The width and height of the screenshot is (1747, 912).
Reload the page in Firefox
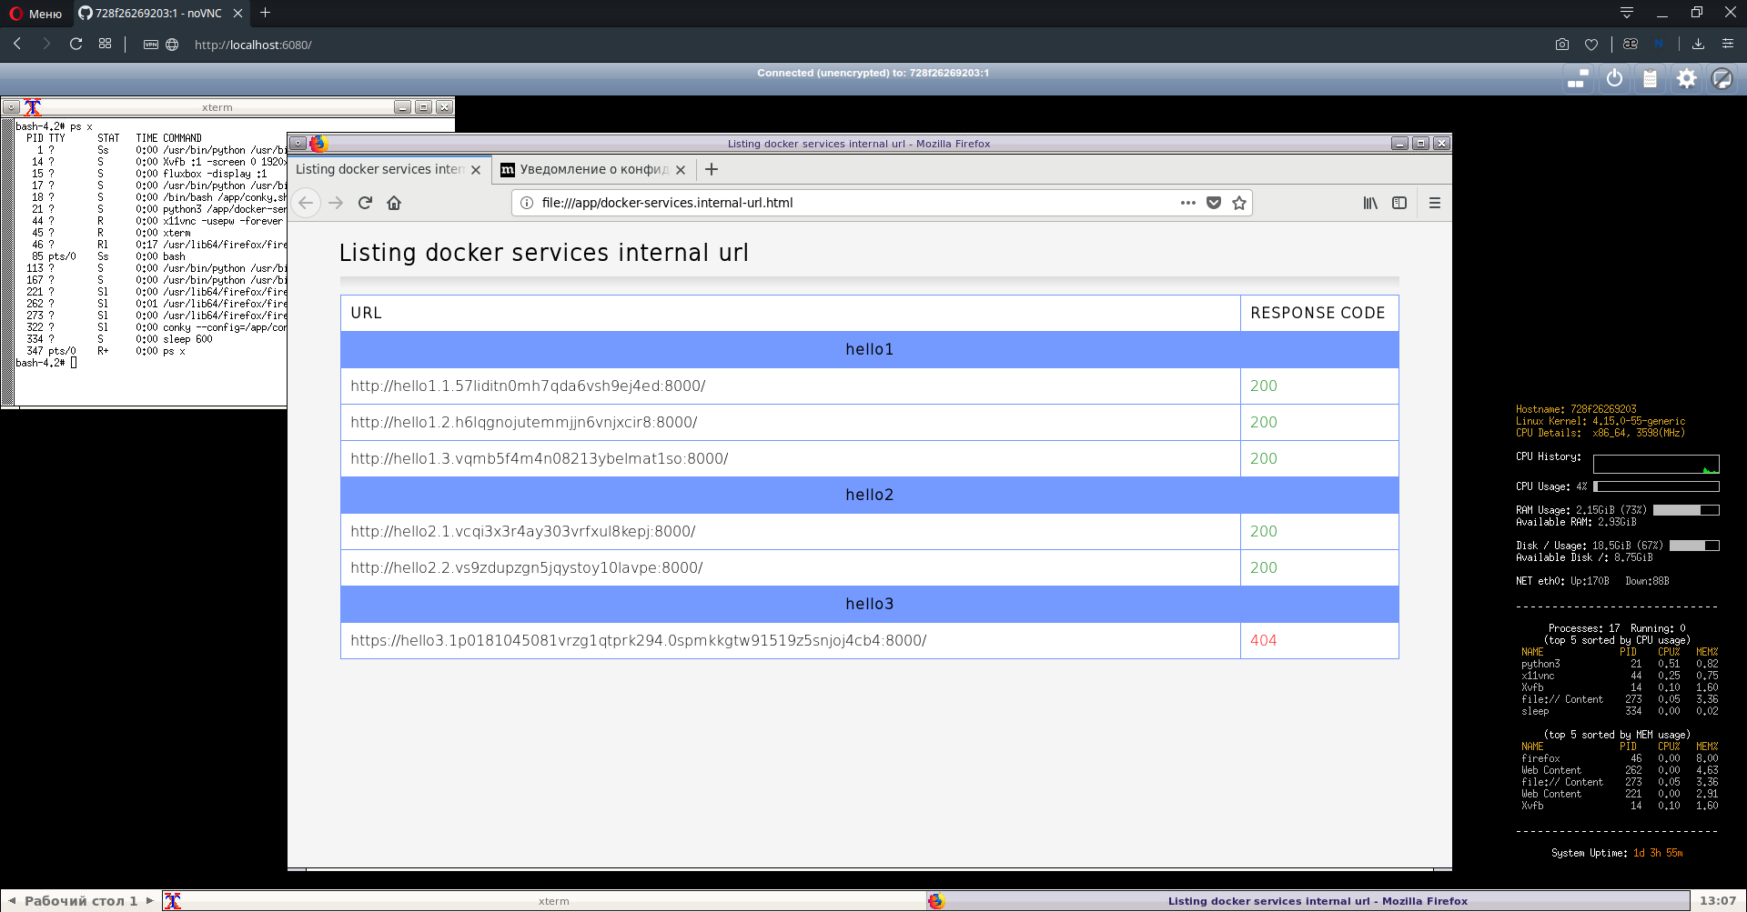point(365,203)
